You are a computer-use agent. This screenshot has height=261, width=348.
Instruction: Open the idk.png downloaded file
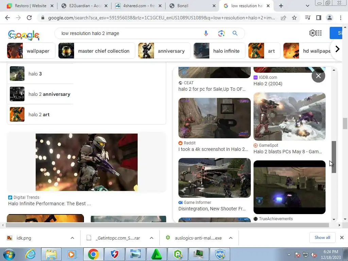[24, 238]
